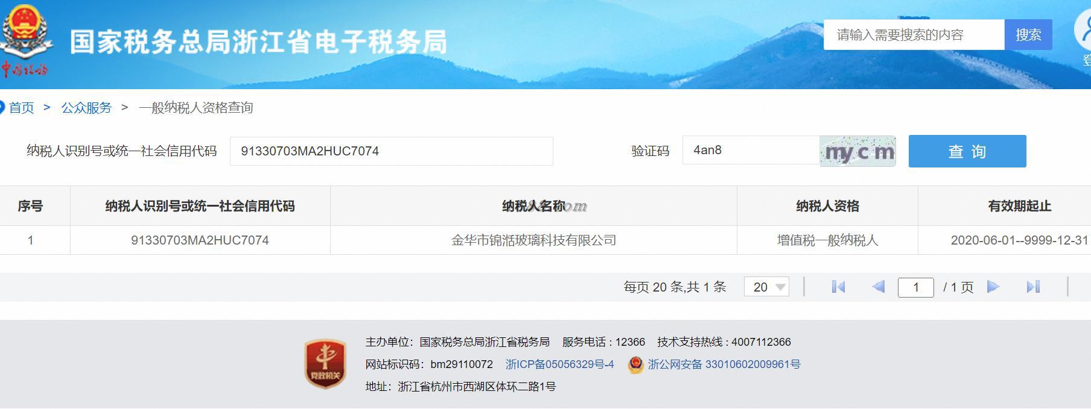The image size is (1091, 409).
Task: Click the site title 国家税务总局浙江省电子税务局
Action: [x=258, y=42]
